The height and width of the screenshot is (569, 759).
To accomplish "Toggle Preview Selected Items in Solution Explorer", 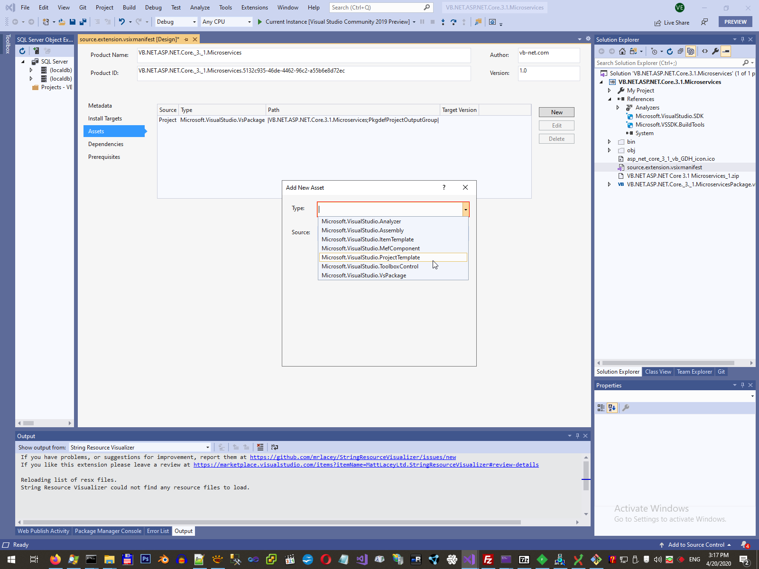I will (x=726, y=51).
